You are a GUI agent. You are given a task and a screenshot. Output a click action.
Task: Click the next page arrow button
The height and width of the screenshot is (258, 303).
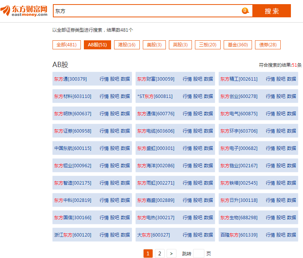click(172, 253)
